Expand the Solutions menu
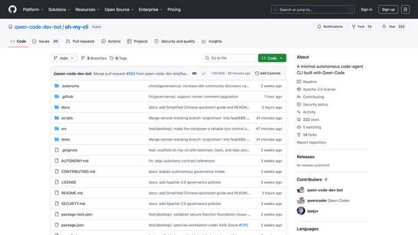 [59, 9]
